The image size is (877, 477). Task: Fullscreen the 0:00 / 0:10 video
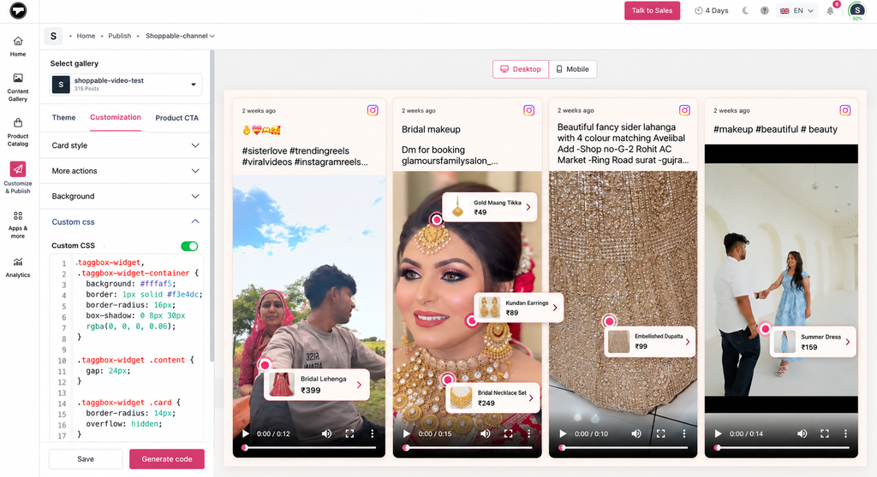tap(660, 433)
